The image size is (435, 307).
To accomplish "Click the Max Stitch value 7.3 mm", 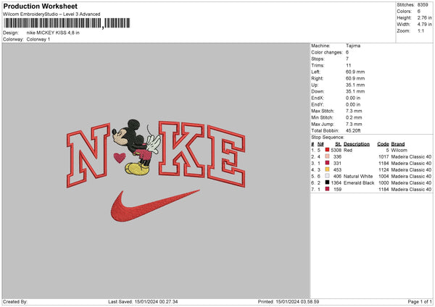I will click(354, 111).
